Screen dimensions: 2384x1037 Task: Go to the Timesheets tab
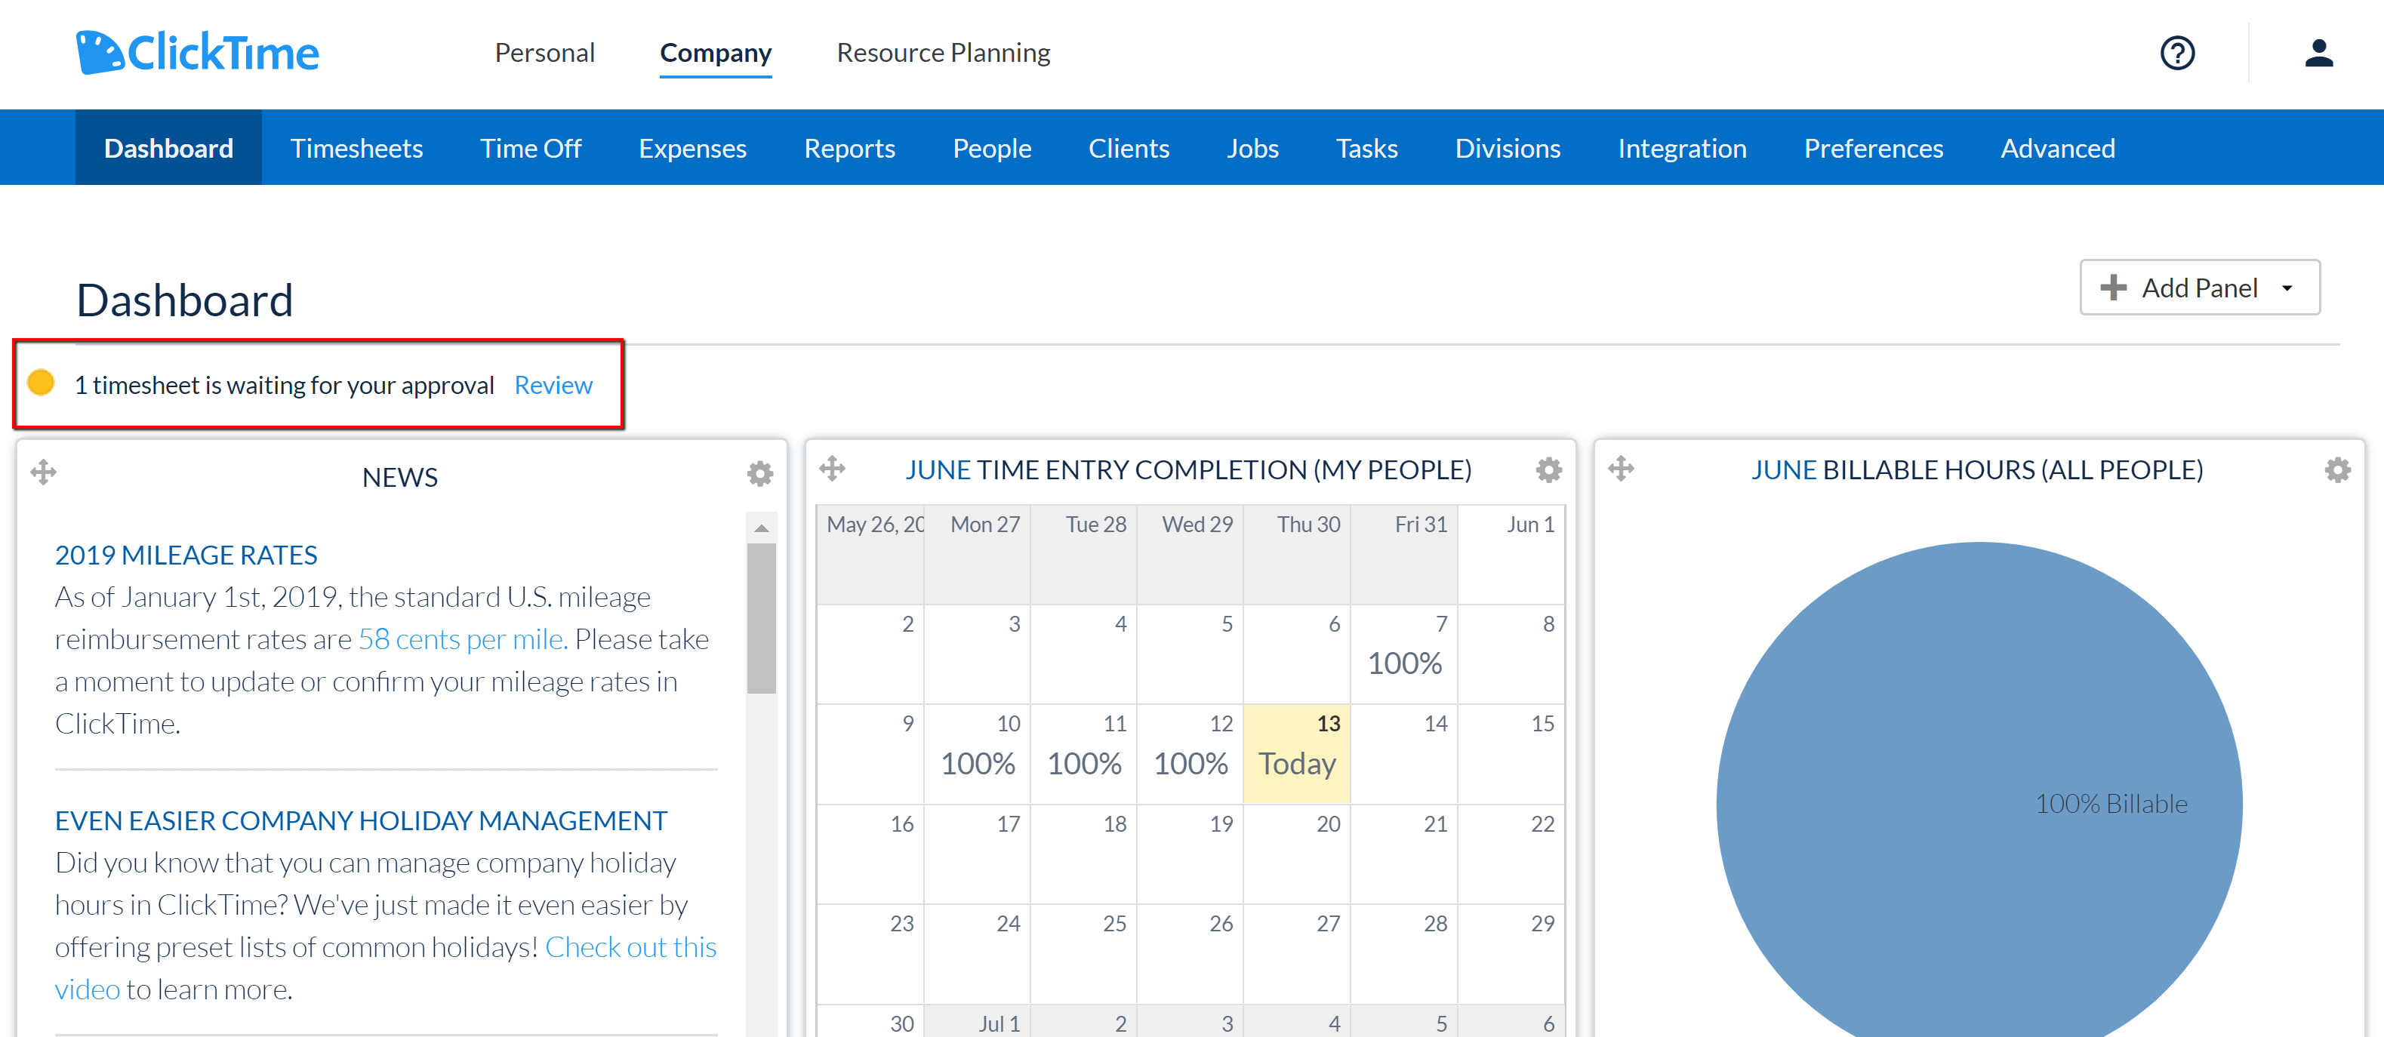(356, 148)
